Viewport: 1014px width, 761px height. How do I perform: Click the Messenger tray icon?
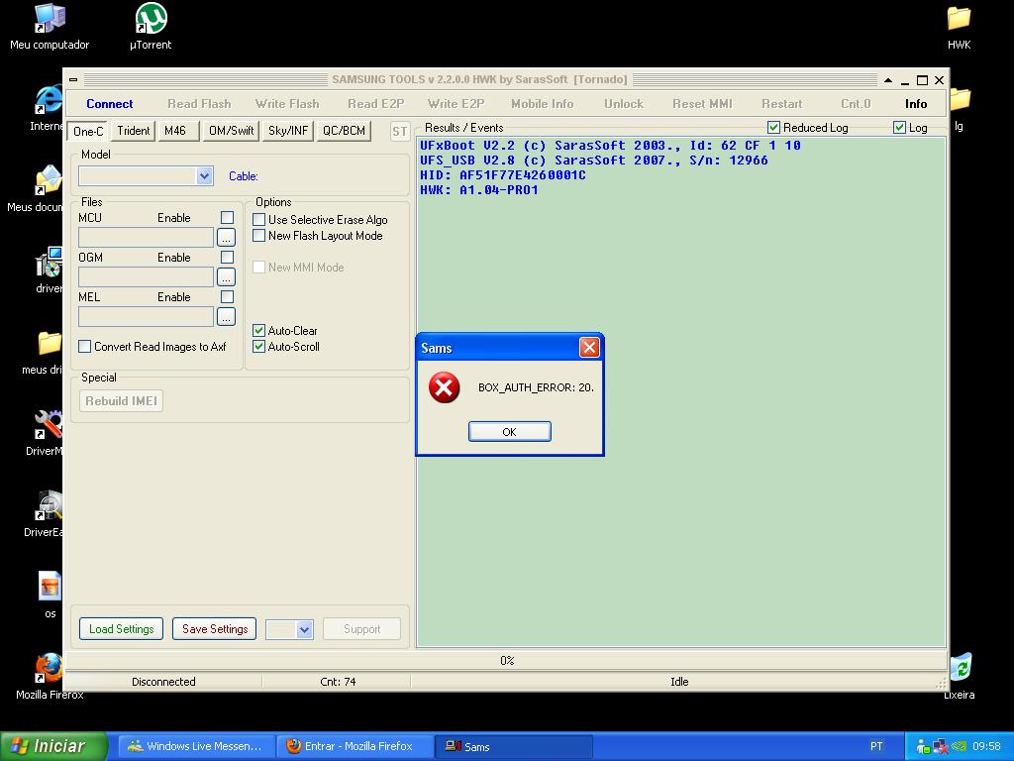point(923,747)
